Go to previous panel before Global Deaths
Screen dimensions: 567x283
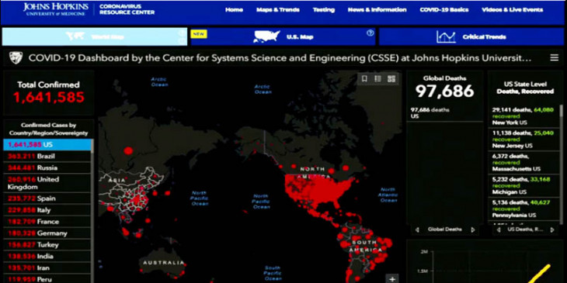tap(417, 230)
